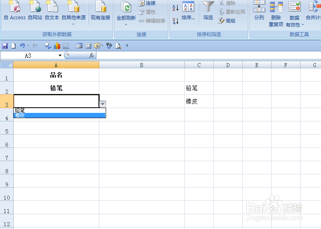This screenshot has width=321, height=229.
Task: Click cell C2 containing 铅笔
Action: 199,88
